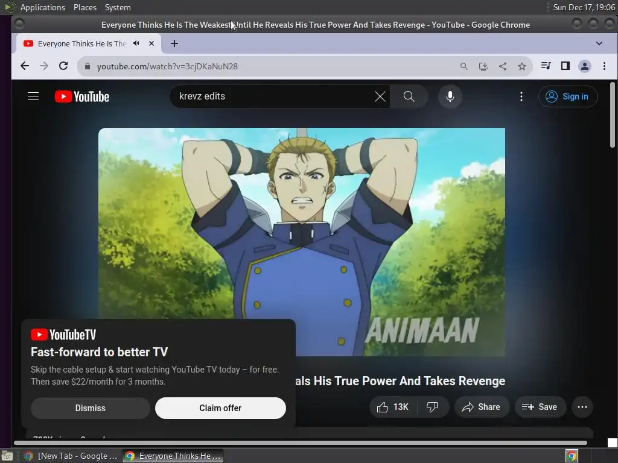618x463 pixels.
Task: Bookmark this page with the star icon
Action: tap(522, 66)
